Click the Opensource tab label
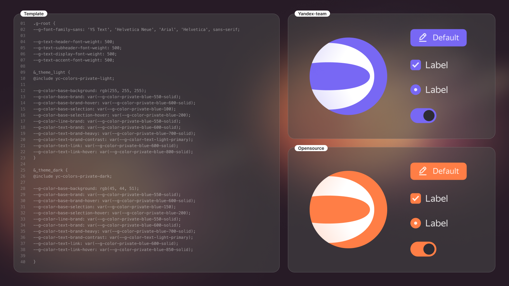The height and width of the screenshot is (286, 509). click(x=311, y=148)
